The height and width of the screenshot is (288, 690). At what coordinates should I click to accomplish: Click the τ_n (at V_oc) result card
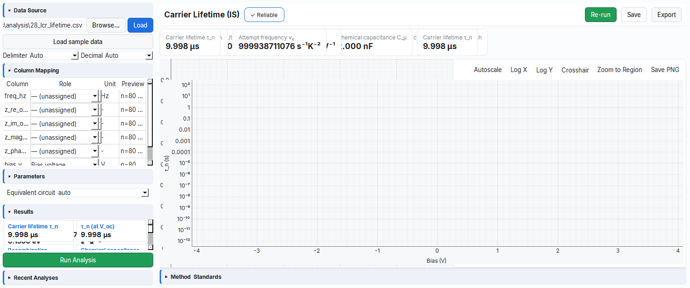pyautogui.click(x=111, y=231)
